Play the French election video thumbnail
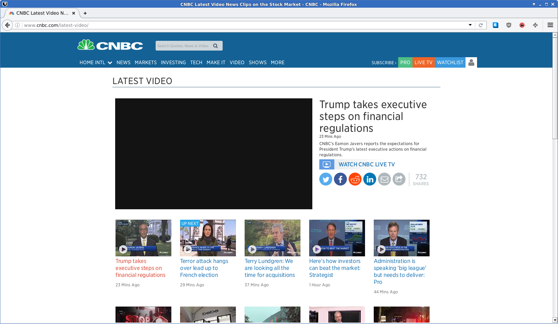 (x=208, y=238)
